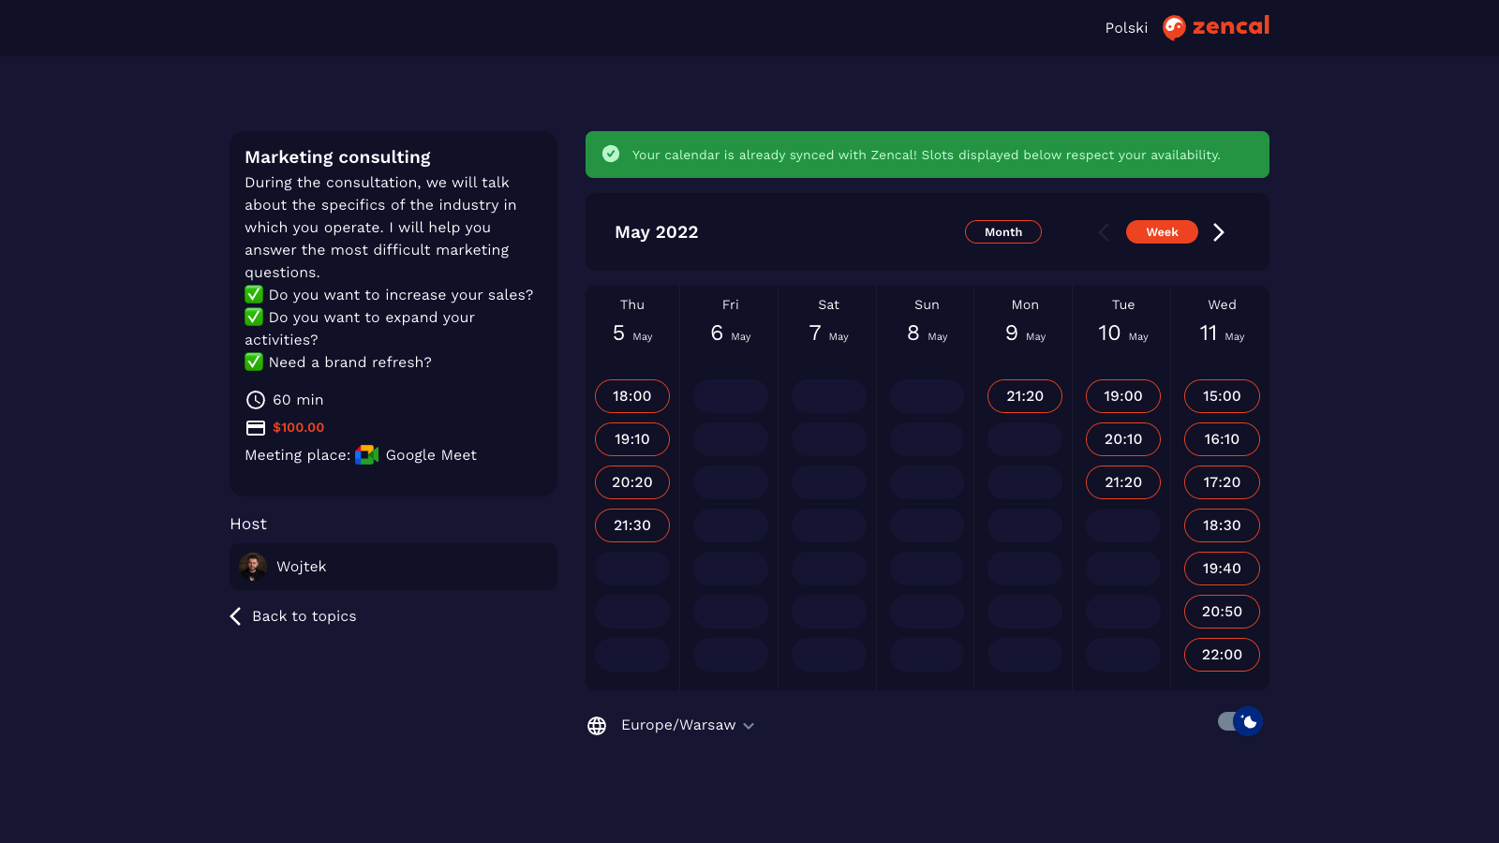Click the green success checkmark icon
The height and width of the screenshot is (843, 1499).
click(611, 155)
